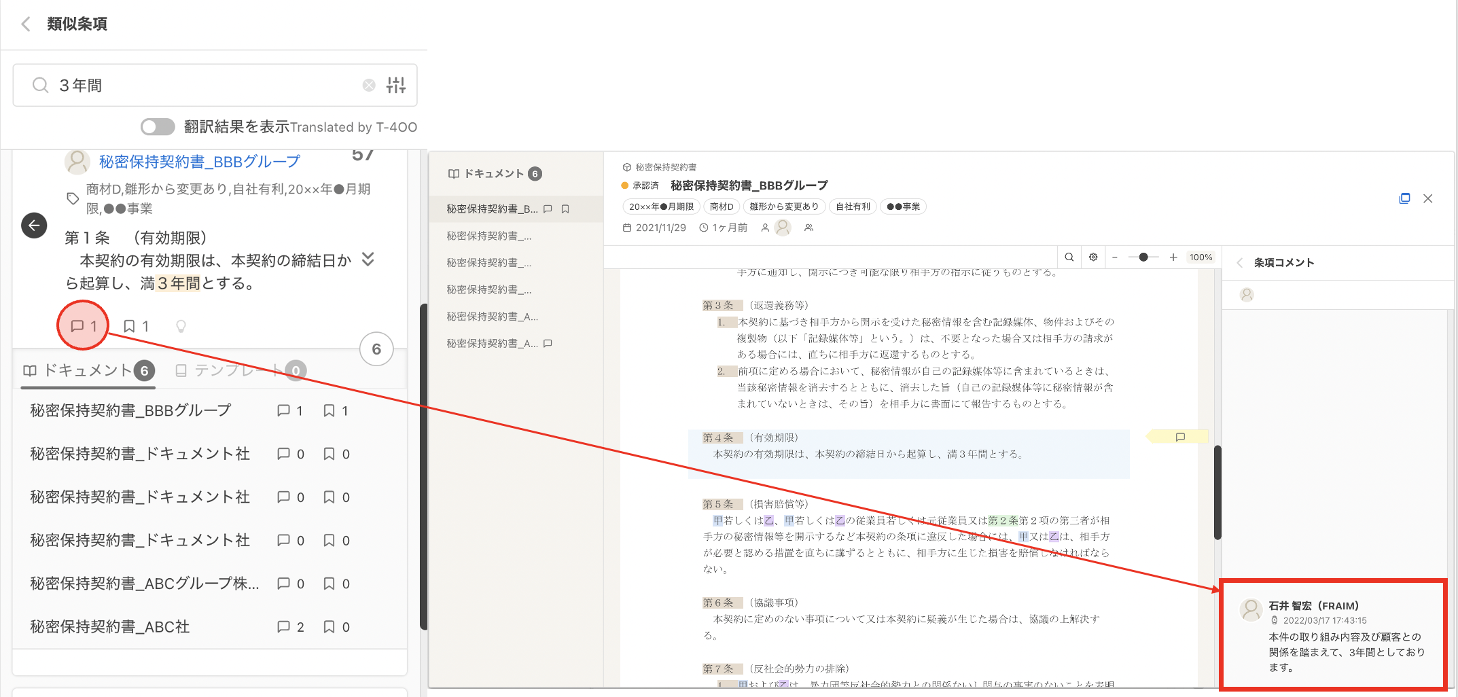The width and height of the screenshot is (1458, 697).
Task: Open the comment icon showing 1
Action: (x=84, y=326)
